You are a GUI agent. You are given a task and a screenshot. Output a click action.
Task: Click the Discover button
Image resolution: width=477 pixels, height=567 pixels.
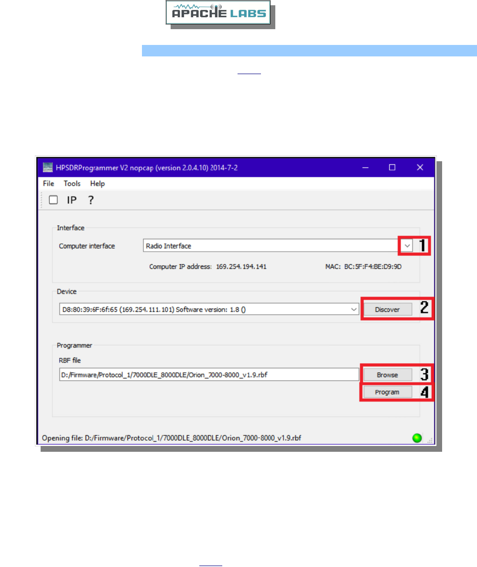click(387, 309)
